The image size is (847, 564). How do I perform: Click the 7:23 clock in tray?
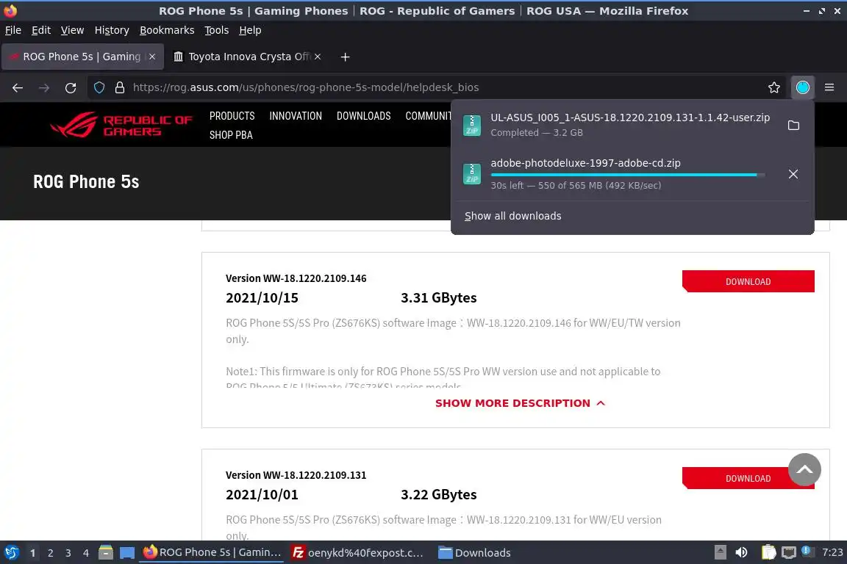(832, 552)
